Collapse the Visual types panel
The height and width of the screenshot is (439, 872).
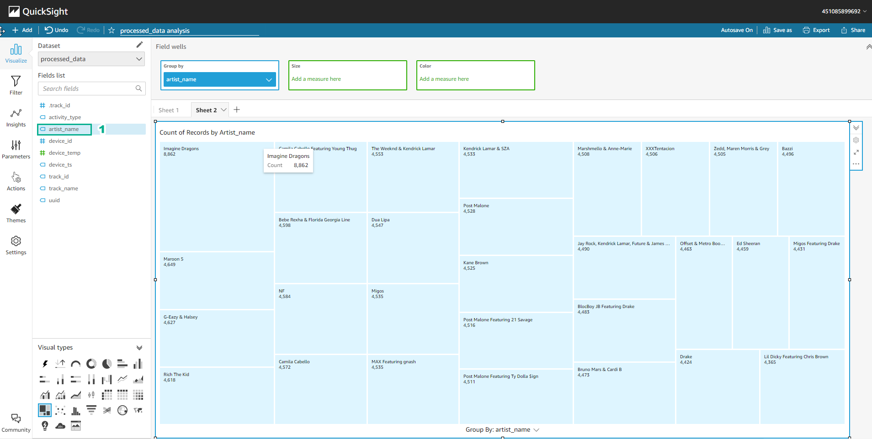[139, 348]
